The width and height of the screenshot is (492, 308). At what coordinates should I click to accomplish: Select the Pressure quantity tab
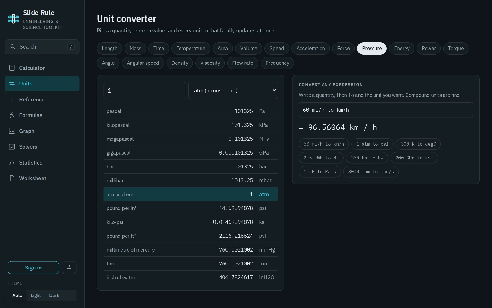click(x=372, y=49)
